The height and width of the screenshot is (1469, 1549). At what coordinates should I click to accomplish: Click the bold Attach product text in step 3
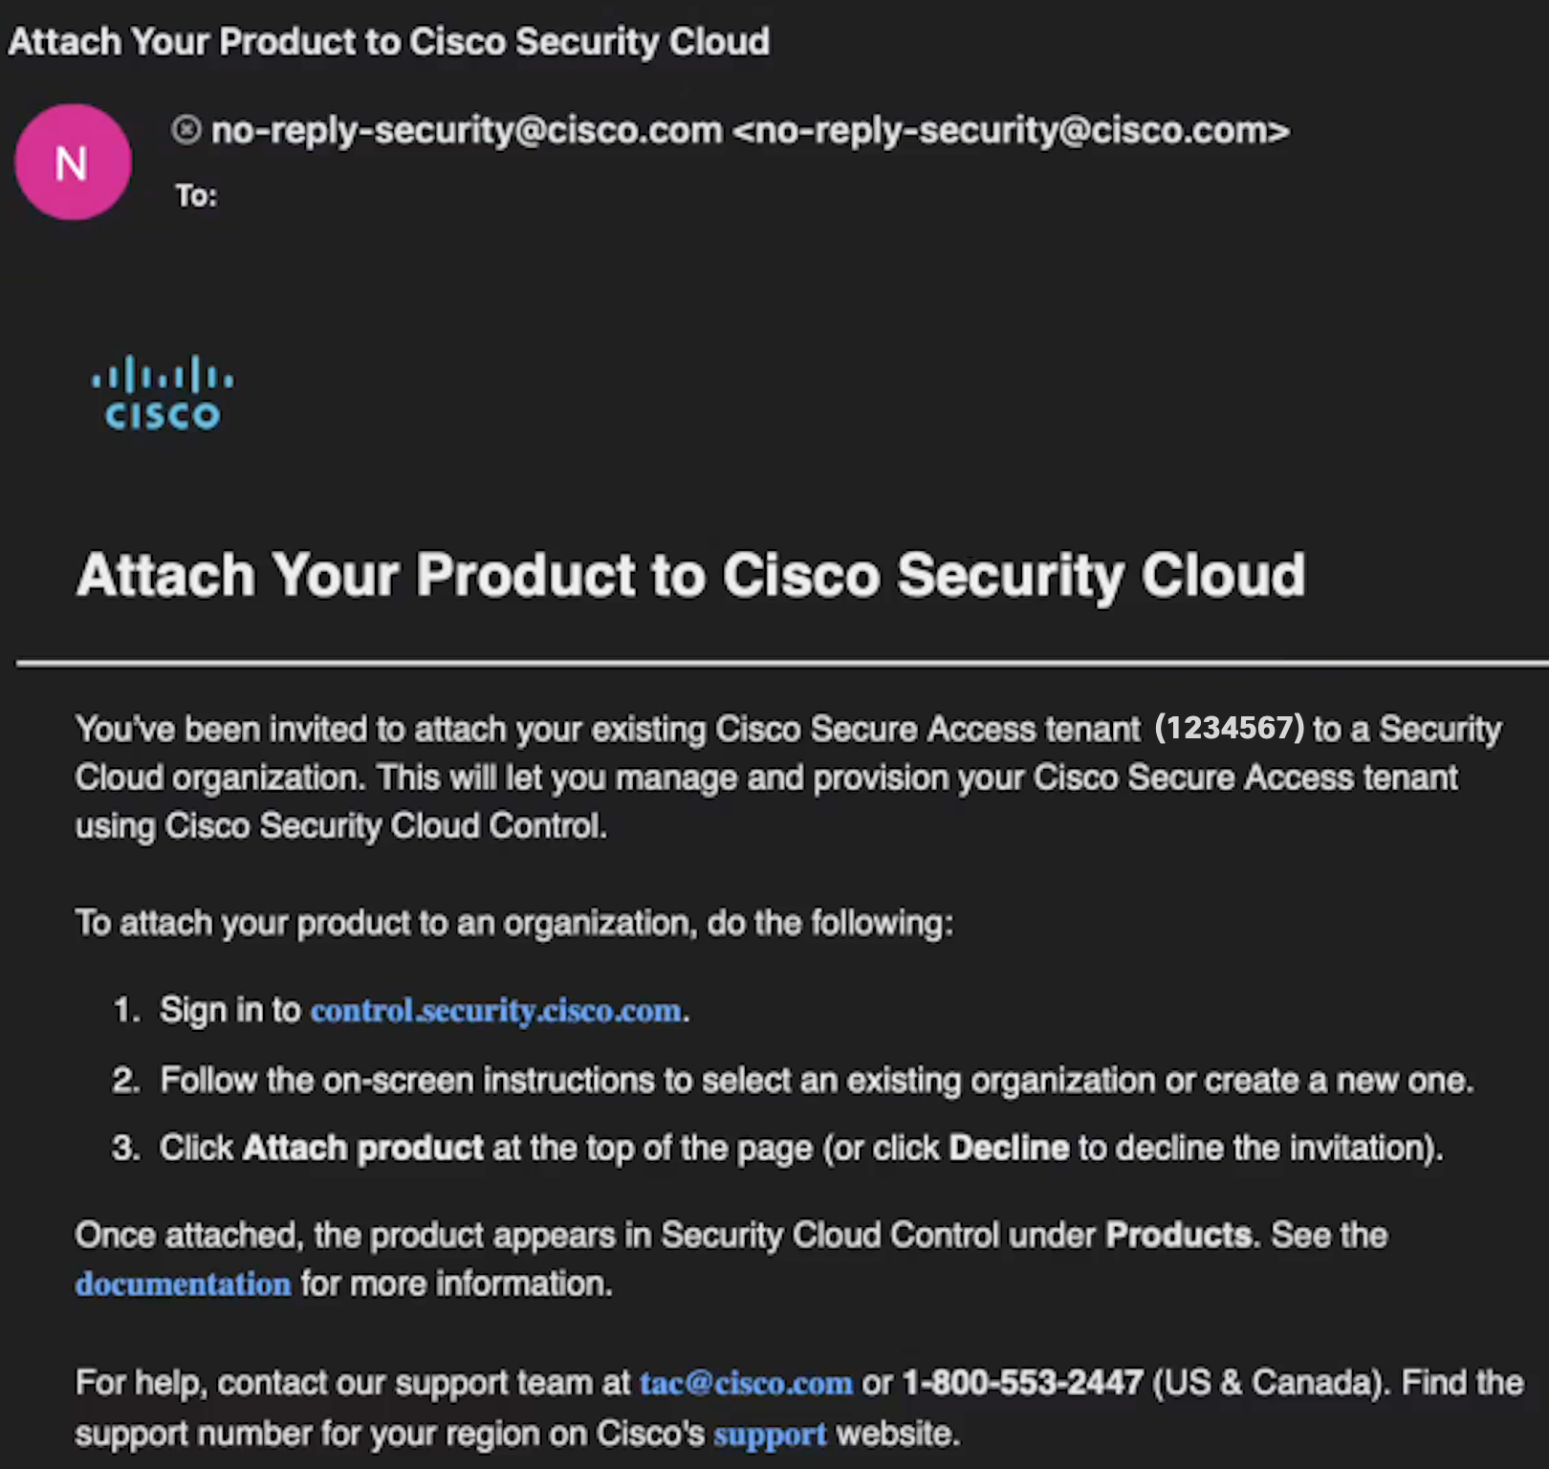[x=362, y=1148]
